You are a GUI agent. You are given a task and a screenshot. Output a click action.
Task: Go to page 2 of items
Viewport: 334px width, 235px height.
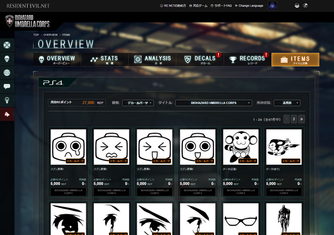click(x=294, y=119)
